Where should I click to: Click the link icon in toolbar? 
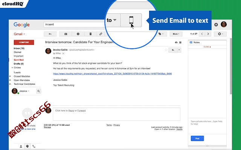coord(101,34)
